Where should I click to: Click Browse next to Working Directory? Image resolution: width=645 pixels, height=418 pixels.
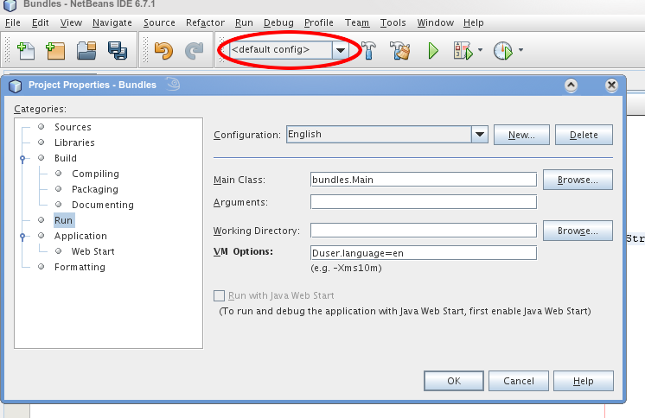point(578,231)
